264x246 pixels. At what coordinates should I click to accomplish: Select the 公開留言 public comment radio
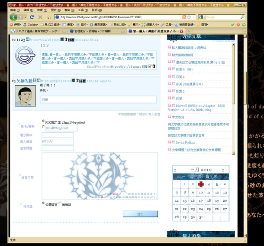[43, 203]
